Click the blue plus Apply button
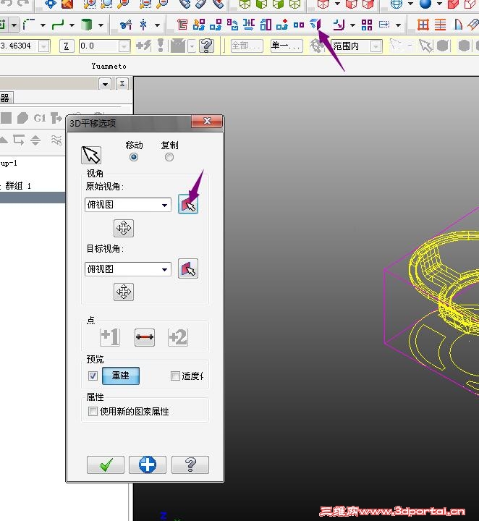Screen dimensions: 479x521 [148, 465]
